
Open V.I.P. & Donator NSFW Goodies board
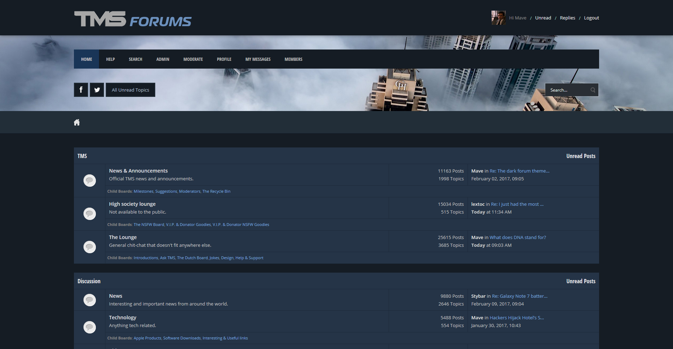pyautogui.click(x=241, y=225)
